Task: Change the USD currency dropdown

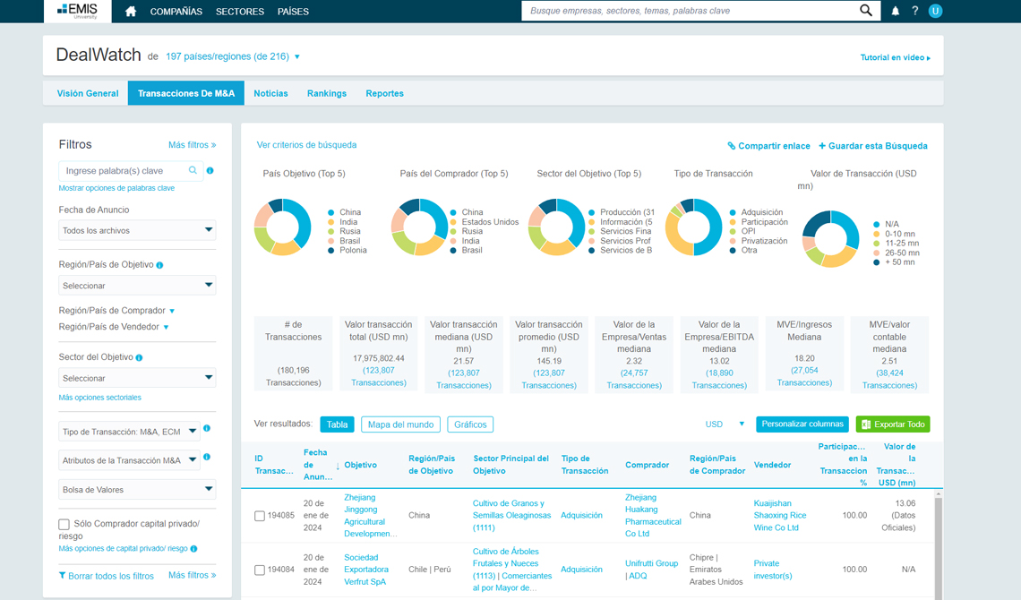Action: (725, 424)
